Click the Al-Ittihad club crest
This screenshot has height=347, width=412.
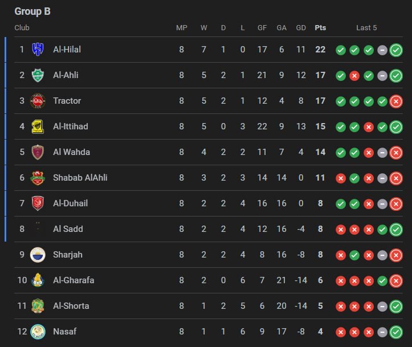[38, 126]
